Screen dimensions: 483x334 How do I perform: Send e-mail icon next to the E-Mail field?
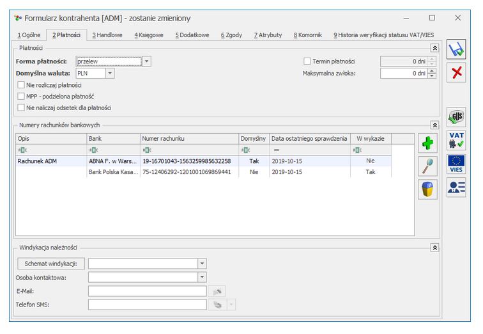(217, 291)
